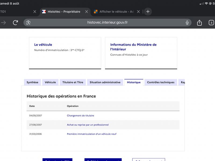Open the Synthèse tab
Image resolution: width=215 pixels, height=161 pixels.
click(32, 82)
